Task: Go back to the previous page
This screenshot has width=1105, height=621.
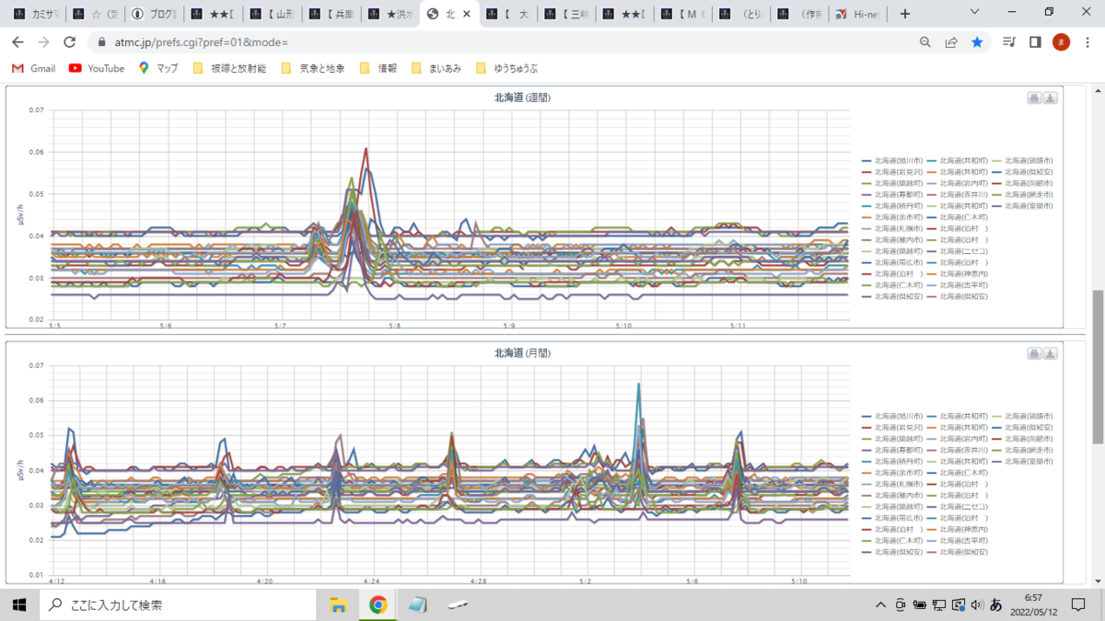Action: (x=17, y=42)
